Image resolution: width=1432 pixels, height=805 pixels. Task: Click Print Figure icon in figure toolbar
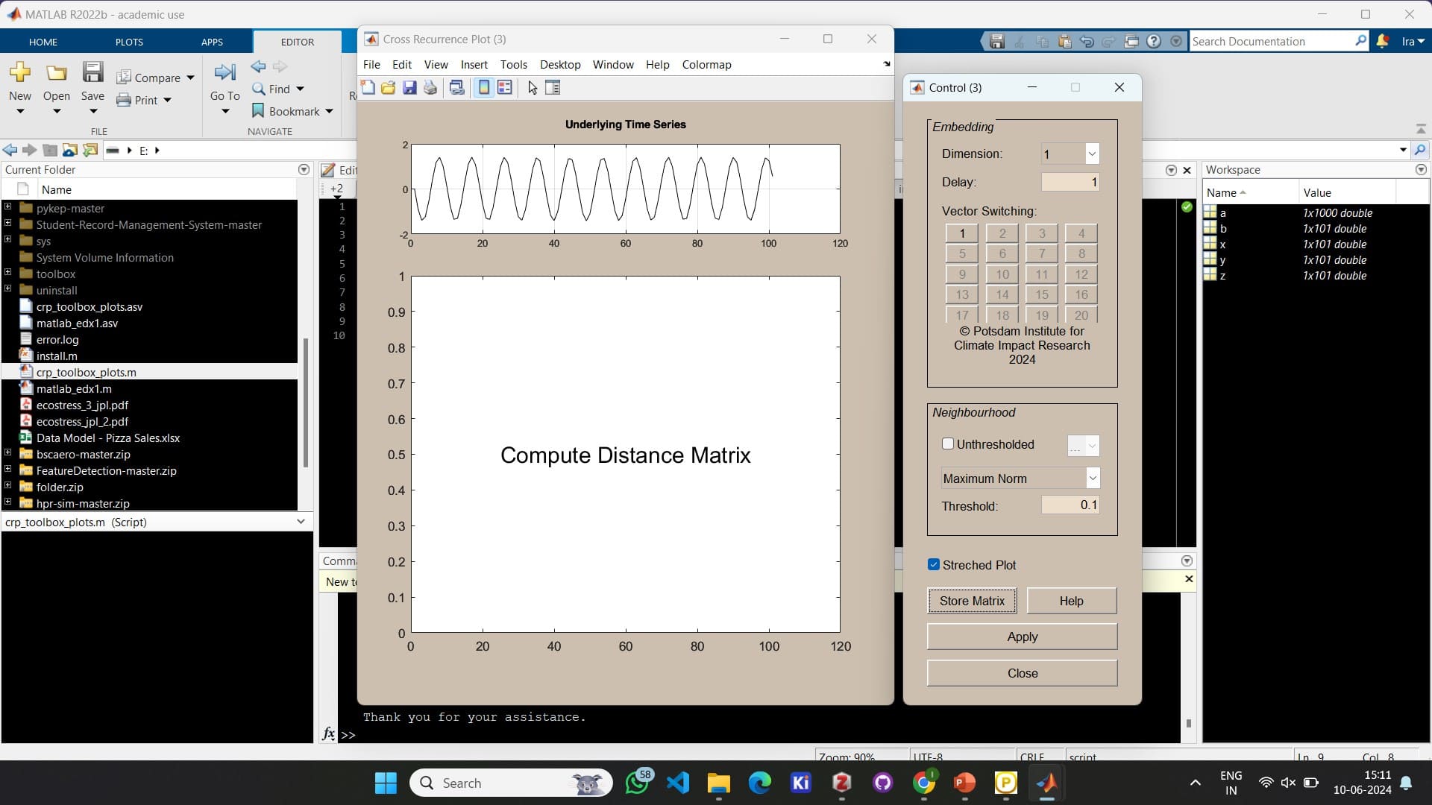[x=430, y=88]
